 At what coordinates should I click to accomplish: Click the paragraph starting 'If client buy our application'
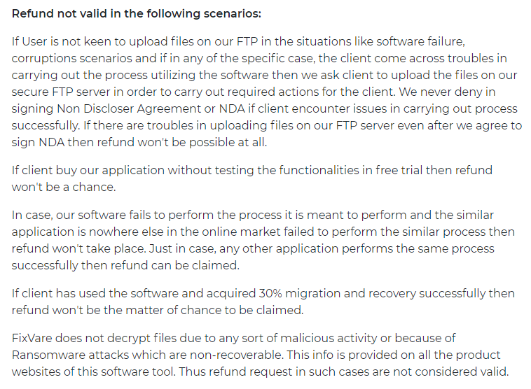coord(252,178)
